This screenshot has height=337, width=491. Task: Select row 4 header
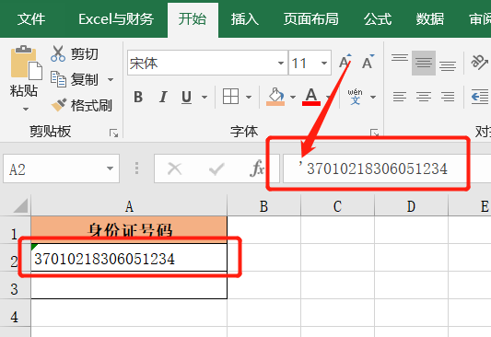tap(15, 312)
